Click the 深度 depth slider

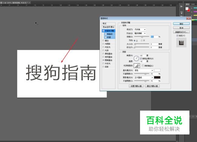(142, 37)
